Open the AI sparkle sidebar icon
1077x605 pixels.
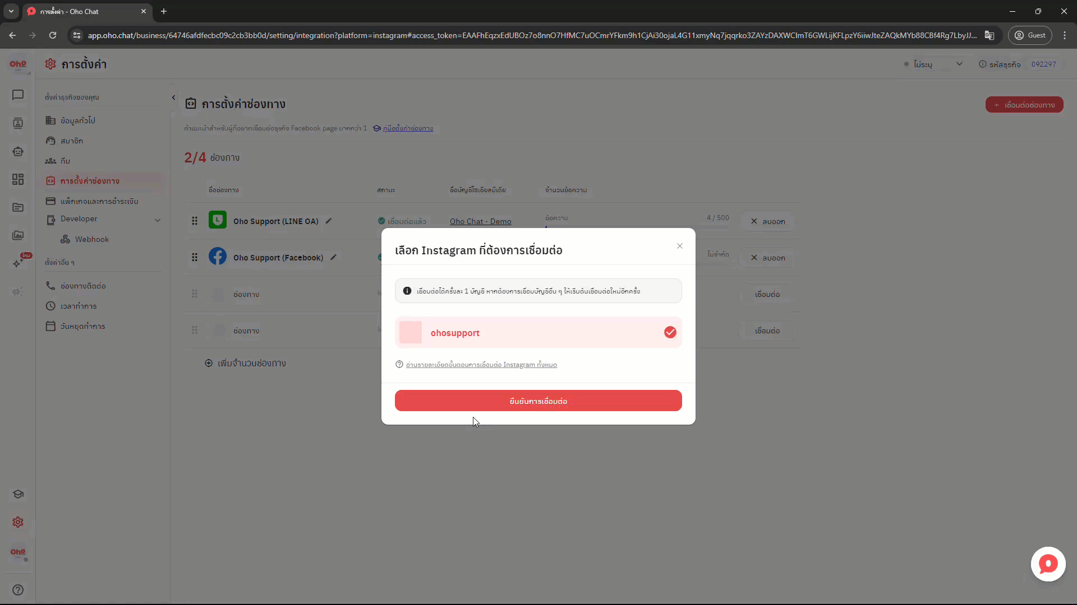pyautogui.click(x=18, y=263)
